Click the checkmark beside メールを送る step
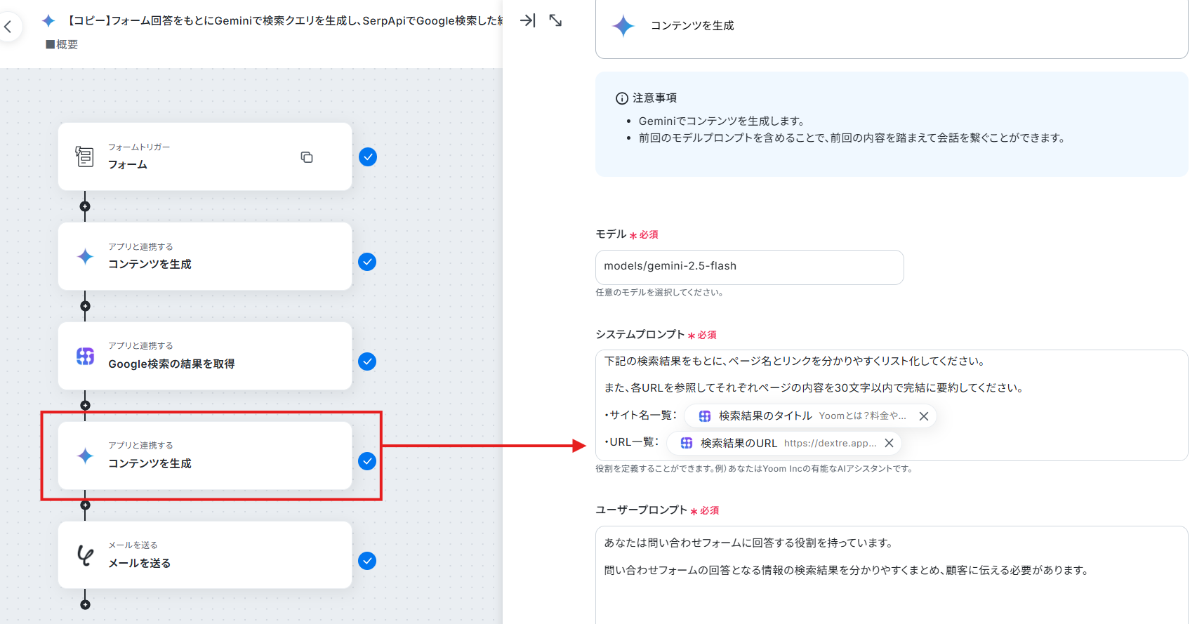This screenshot has width=1197, height=624. [x=367, y=561]
